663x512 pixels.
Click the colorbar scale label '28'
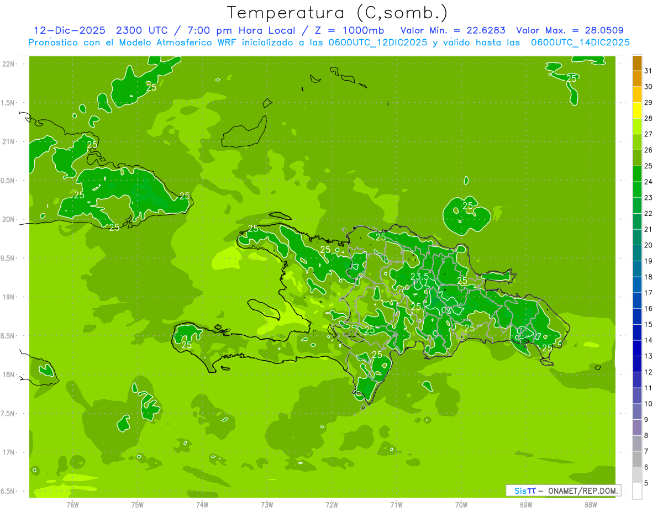click(648, 118)
